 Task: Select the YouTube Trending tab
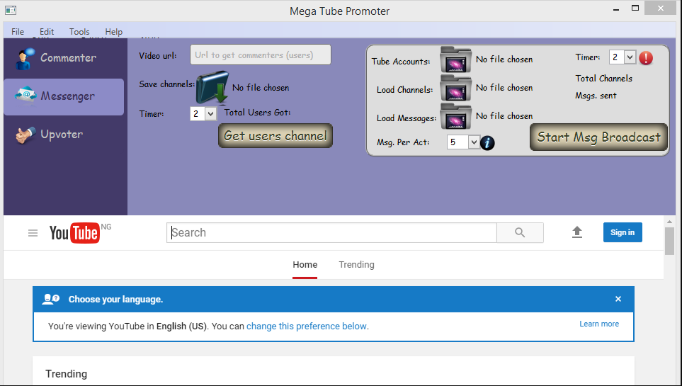[357, 265]
